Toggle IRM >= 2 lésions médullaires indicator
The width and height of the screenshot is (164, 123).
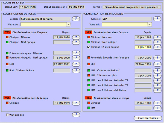coord(89,90)
